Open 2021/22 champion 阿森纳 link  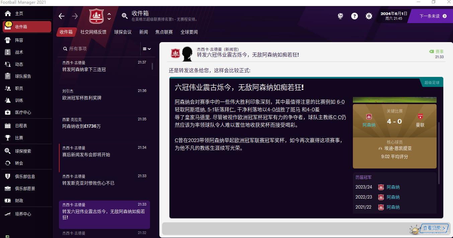point(393,207)
